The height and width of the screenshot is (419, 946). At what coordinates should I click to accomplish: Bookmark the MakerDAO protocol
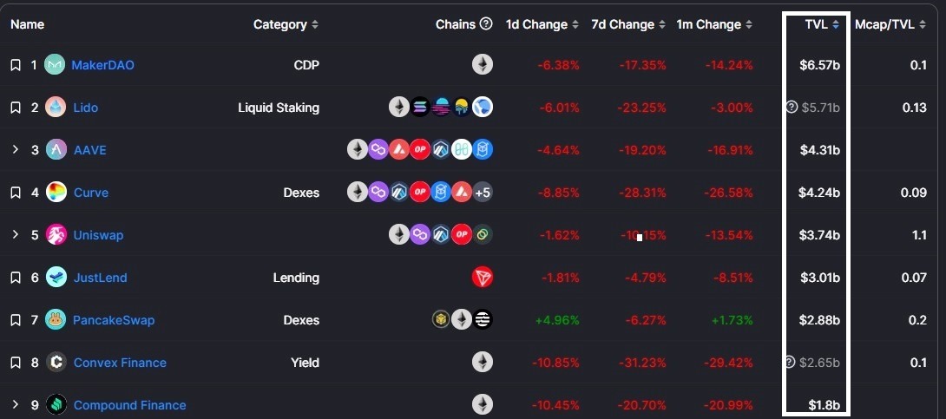(16, 65)
